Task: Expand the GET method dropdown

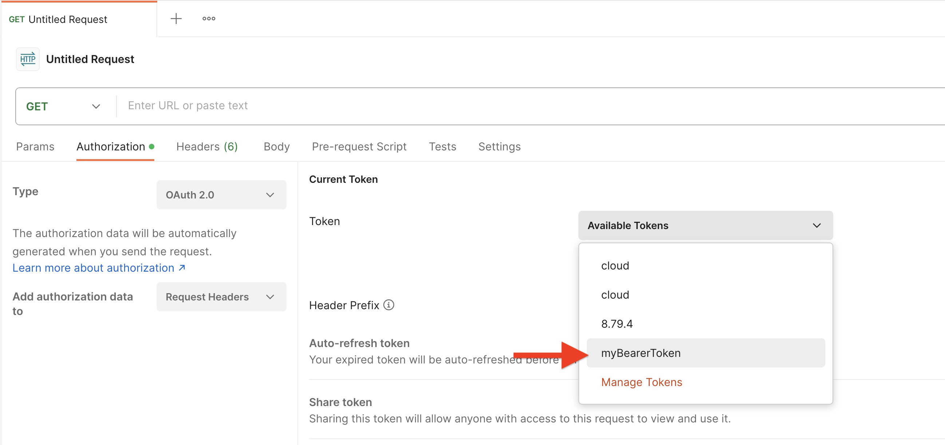Action: point(63,106)
